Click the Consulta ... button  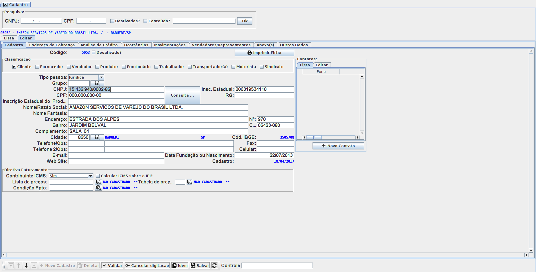coord(182,95)
